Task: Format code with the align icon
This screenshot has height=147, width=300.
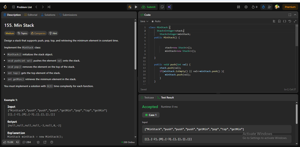Action: coord(274,21)
